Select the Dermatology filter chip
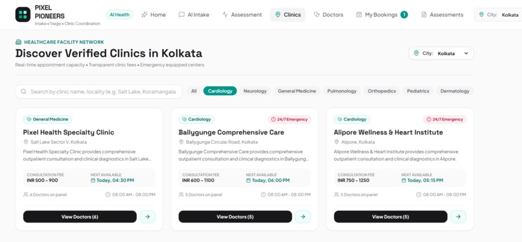Viewport: 522px width, 242px height. (455, 91)
